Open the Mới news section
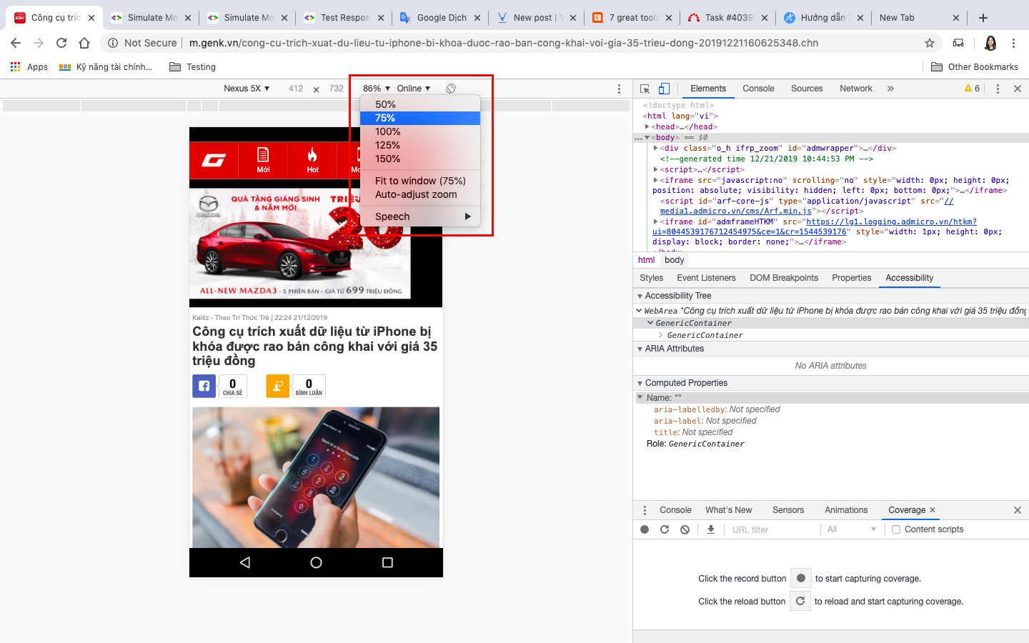 [263, 160]
